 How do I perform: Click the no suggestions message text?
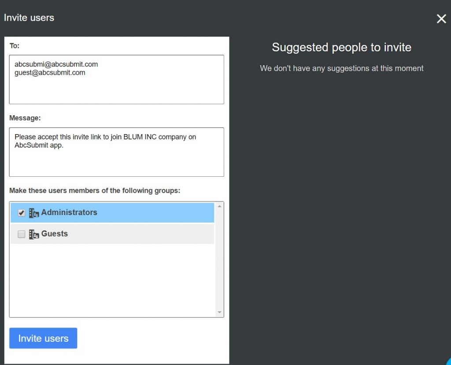tap(341, 69)
